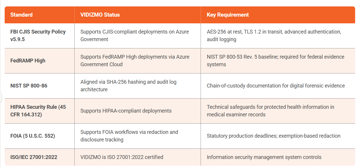356x168 pixels.
Task: Click the 'Standard' column header
Action: point(39,15)
